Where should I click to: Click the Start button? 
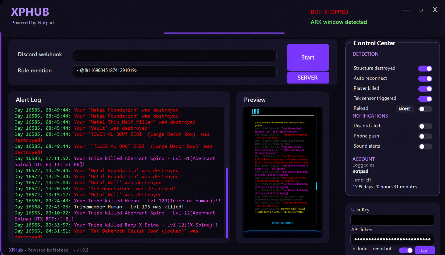pyautogui.click(x=308, y=57)
